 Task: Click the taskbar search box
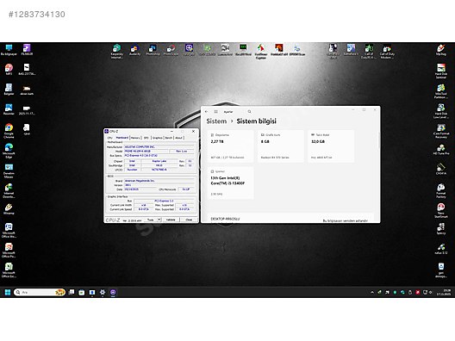point(40,292)
